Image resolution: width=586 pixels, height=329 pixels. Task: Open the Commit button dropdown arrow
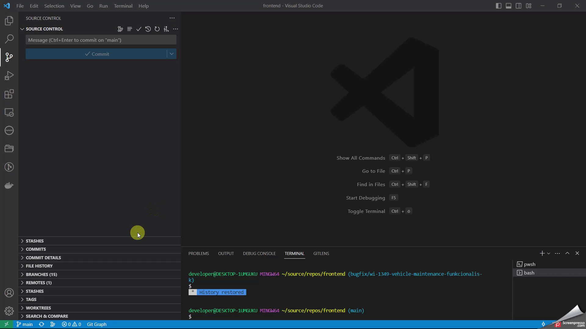(172, 54)
